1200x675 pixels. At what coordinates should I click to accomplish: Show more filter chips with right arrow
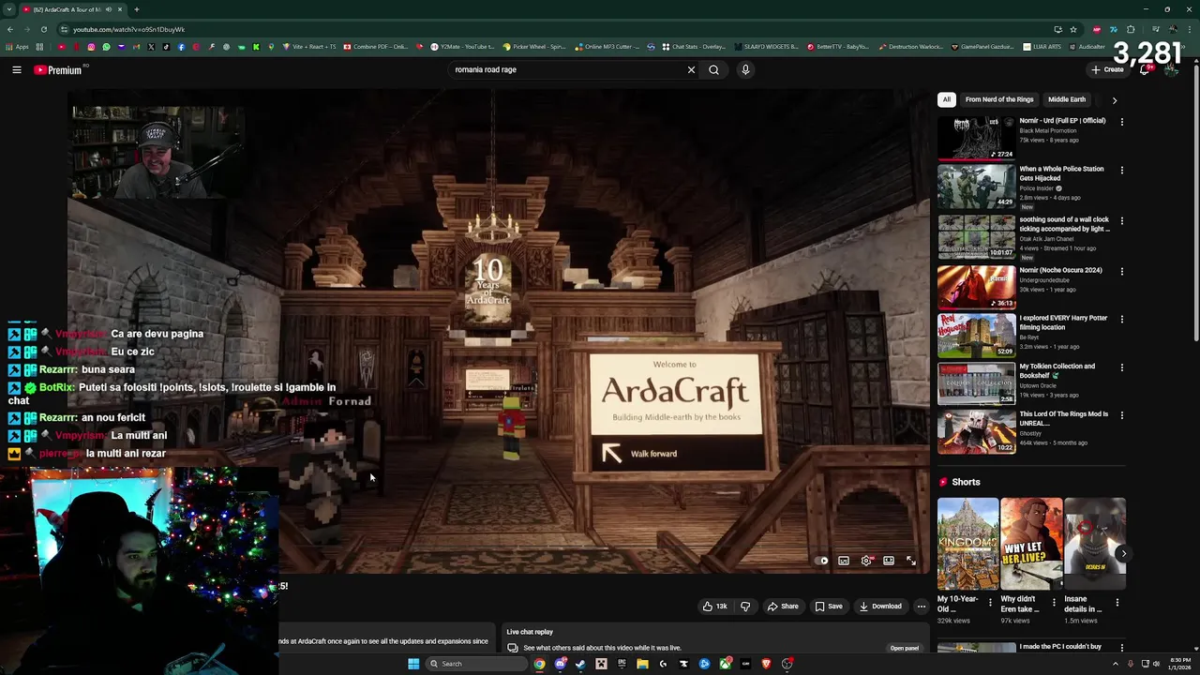pyautogui.click(x=1115, y=99)
